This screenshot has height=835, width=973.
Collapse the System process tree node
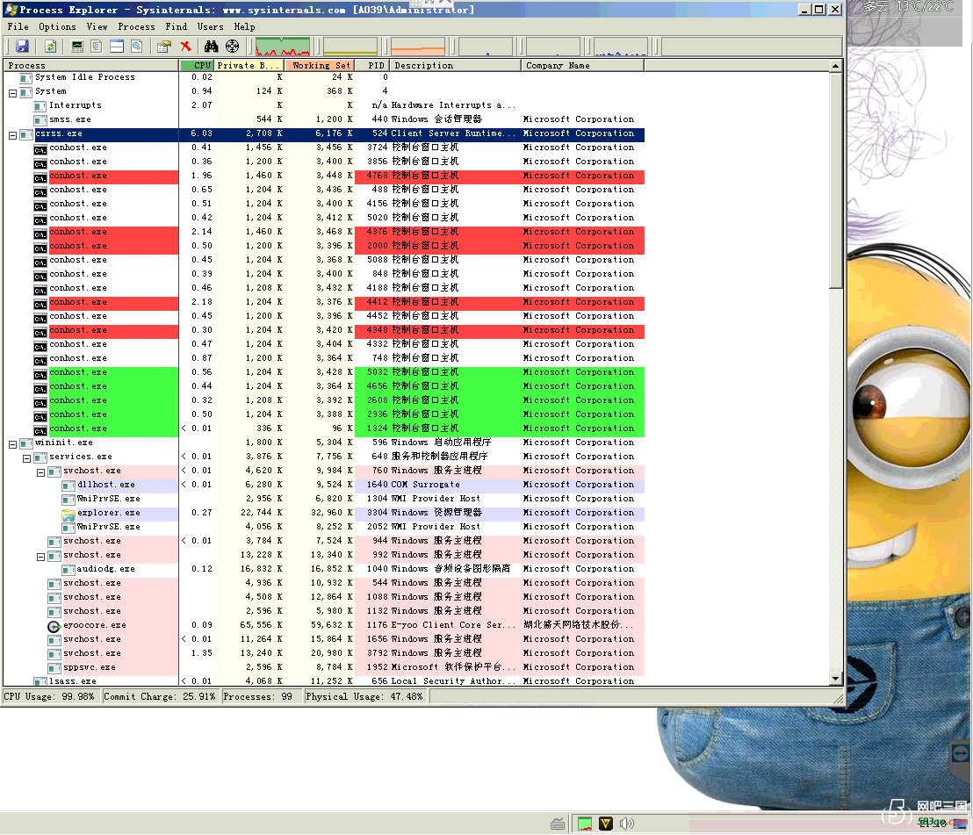(x=12, y=93)
